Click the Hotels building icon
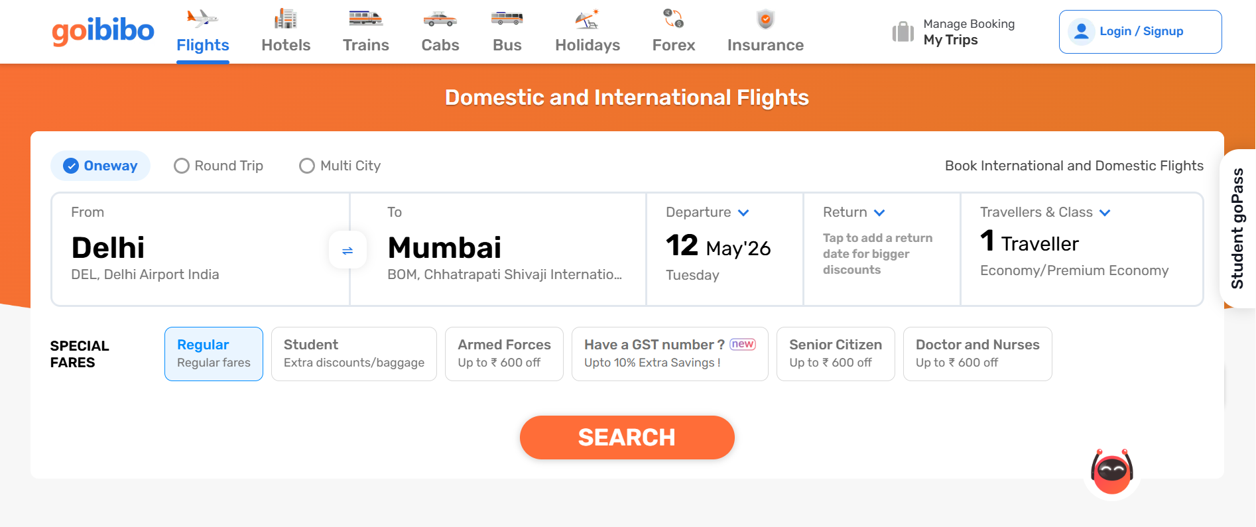Screen dimensions: 1256x527 [x=286, y=19]
